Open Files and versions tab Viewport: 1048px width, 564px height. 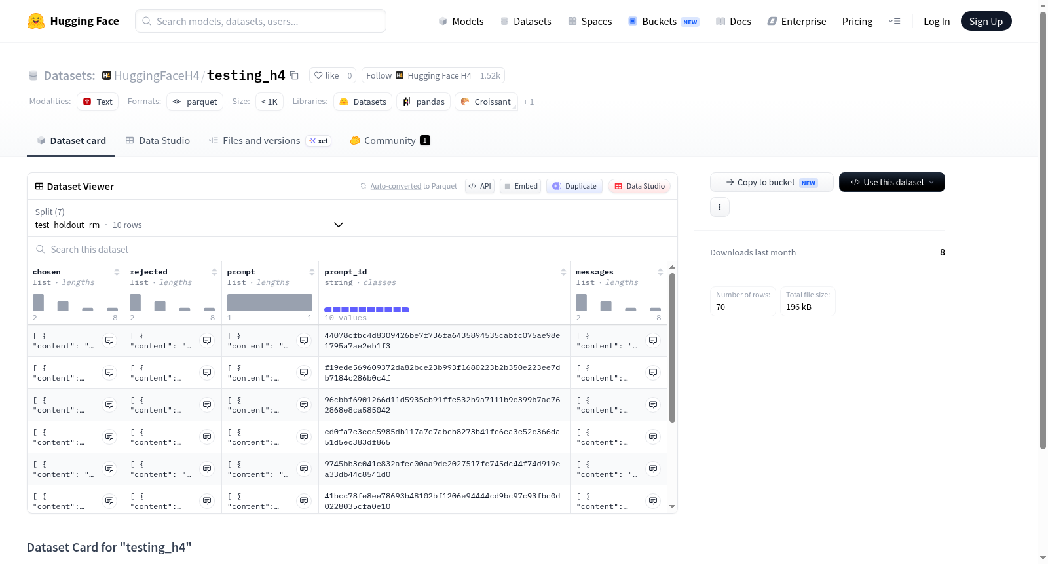pos(270,141)
